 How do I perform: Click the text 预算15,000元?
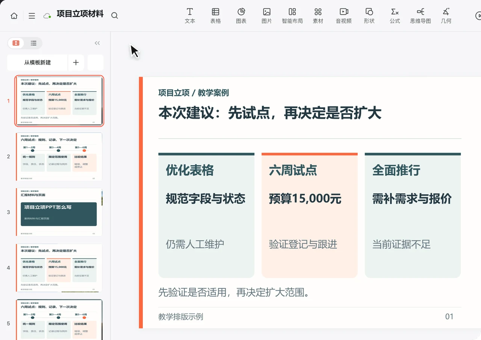(305, 198)
